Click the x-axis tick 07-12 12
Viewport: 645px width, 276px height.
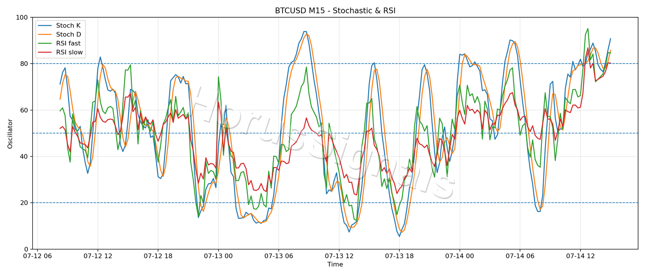[98, 256]
